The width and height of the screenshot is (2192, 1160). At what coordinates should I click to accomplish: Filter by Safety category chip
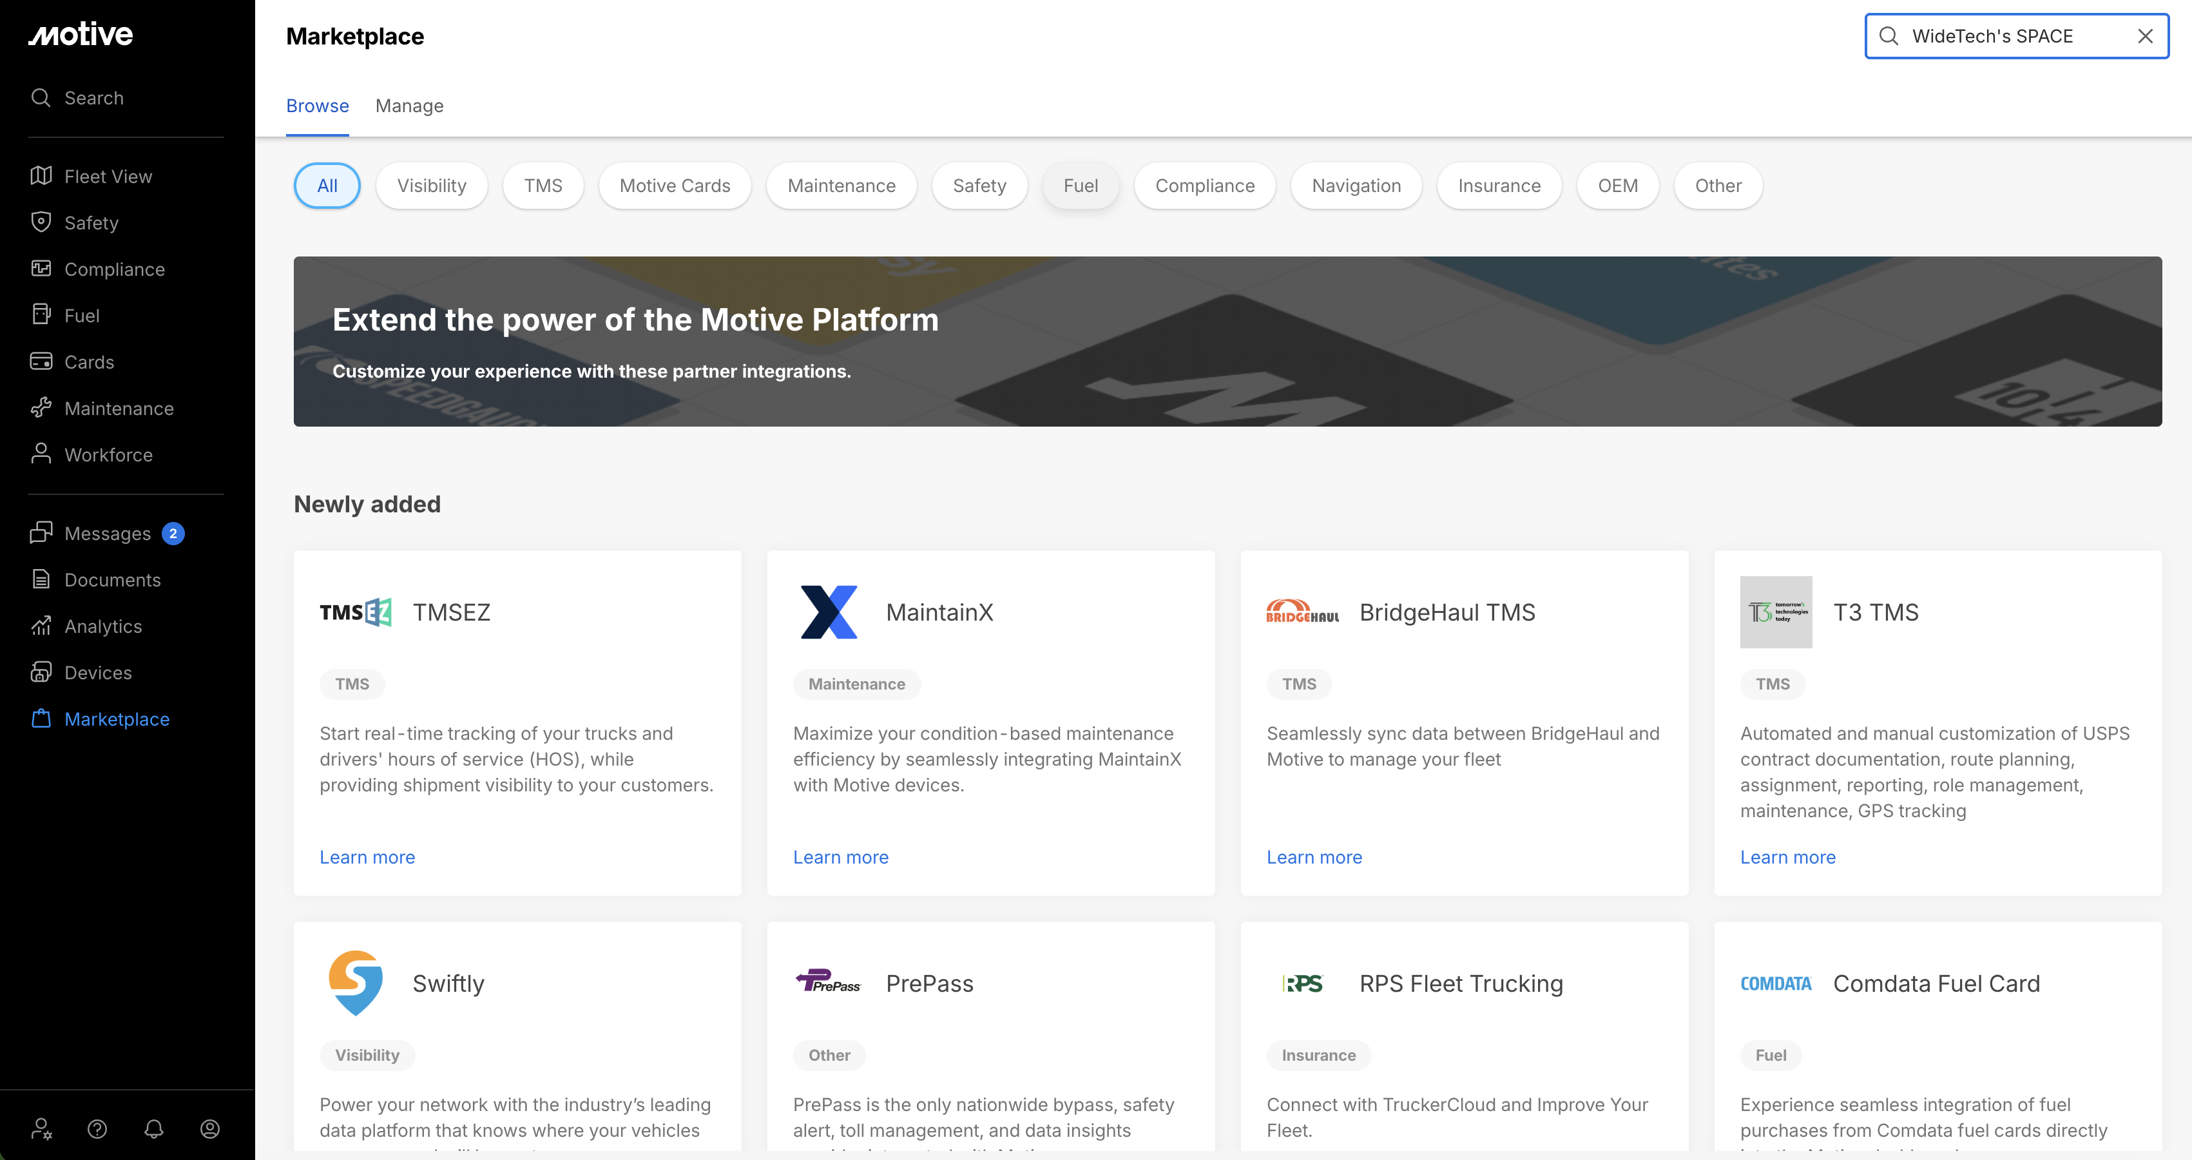979,186
